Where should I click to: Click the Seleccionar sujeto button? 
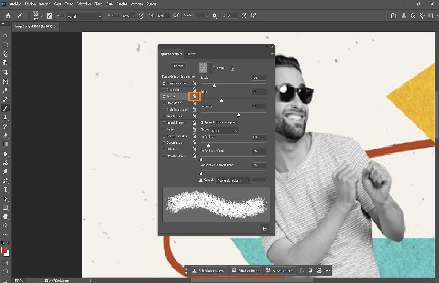tap(209, 271)
